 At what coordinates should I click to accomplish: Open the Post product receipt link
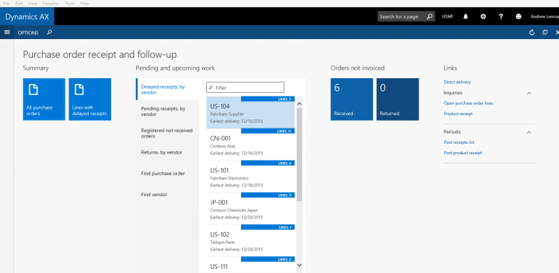click(463, 152)
